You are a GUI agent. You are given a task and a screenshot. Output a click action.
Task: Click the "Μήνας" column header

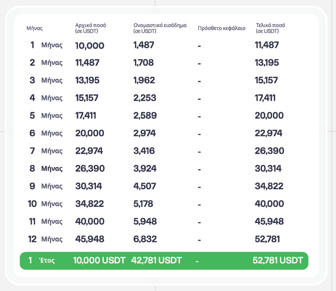point(34,28)
